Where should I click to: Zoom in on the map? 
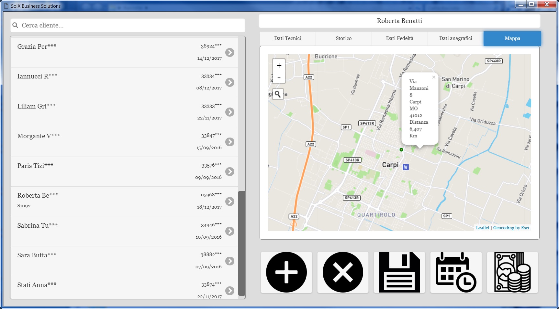point(279,66)
